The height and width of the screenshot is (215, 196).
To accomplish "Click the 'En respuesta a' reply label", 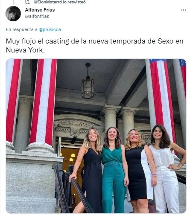I will point(22,29).
